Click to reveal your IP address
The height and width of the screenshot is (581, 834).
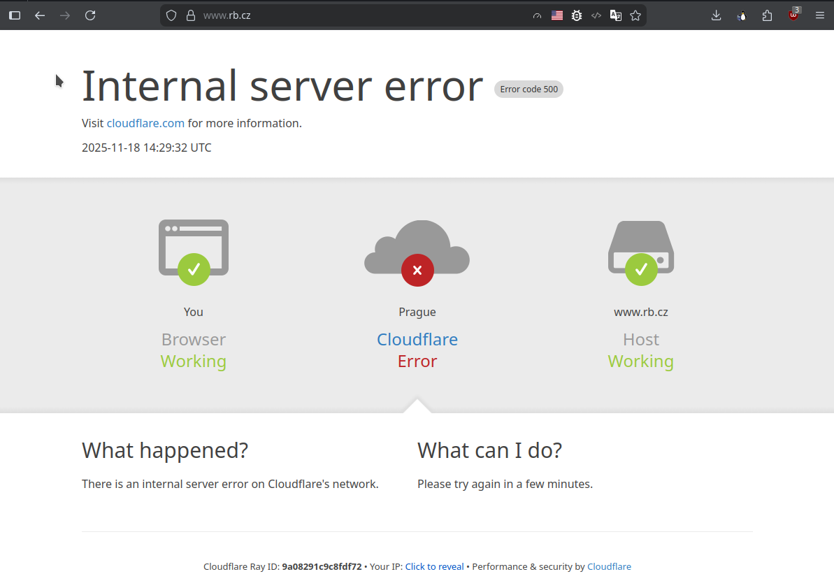click(435, 566)
